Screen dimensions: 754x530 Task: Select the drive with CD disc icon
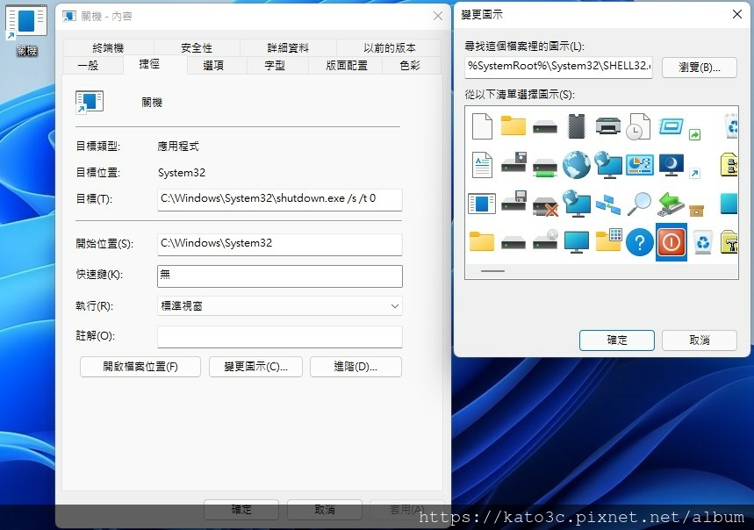[x=545, y=240]
